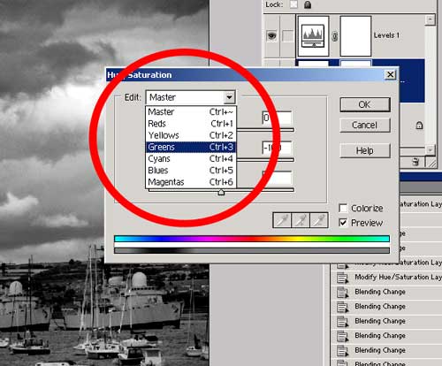This screenshot has width=442, height=366.
Task: Select the Subtract from Sample eyedropper
Action: coord(319,220)
